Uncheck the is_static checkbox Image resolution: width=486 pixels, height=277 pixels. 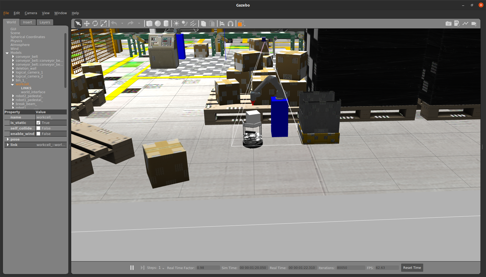38,123
